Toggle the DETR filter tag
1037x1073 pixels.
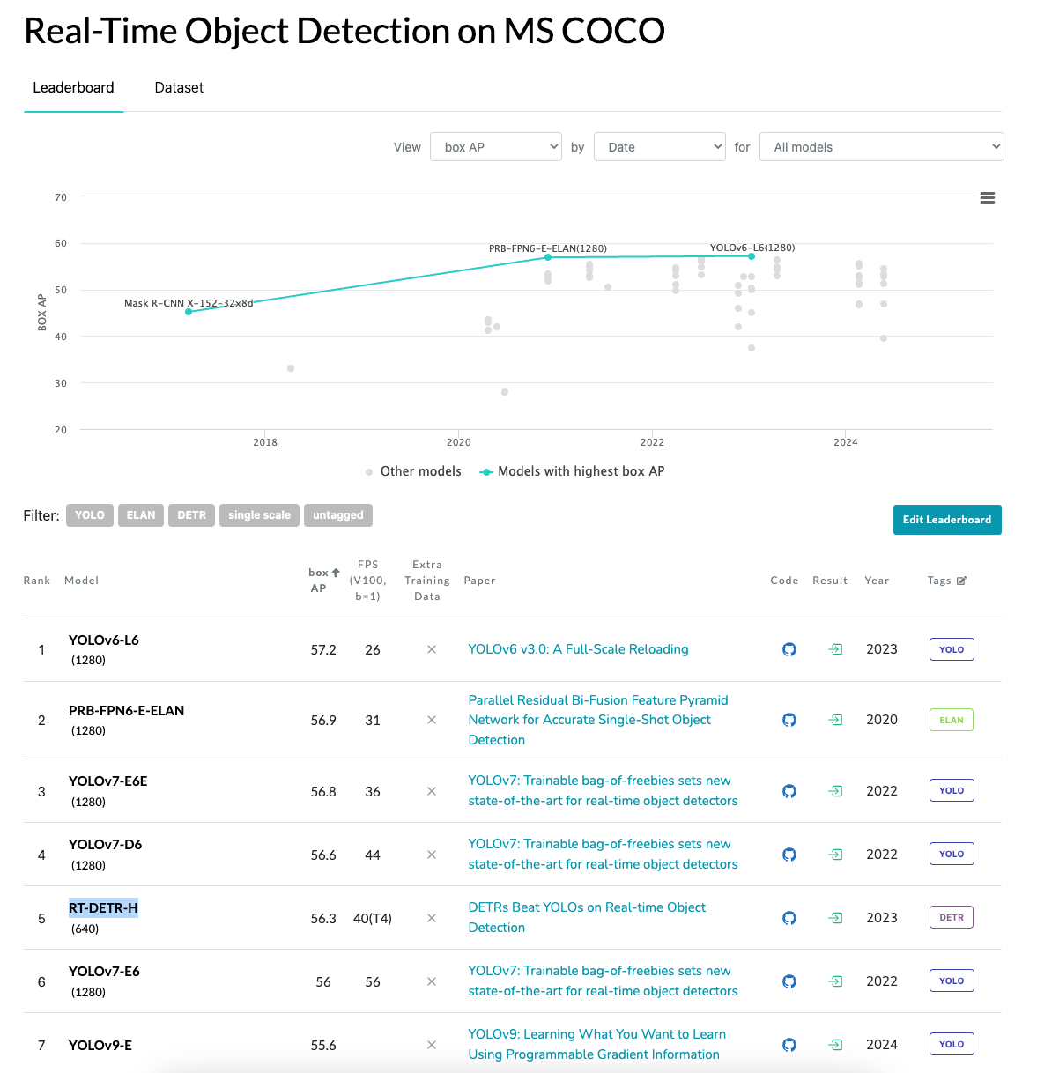click(x=191, y=515)
